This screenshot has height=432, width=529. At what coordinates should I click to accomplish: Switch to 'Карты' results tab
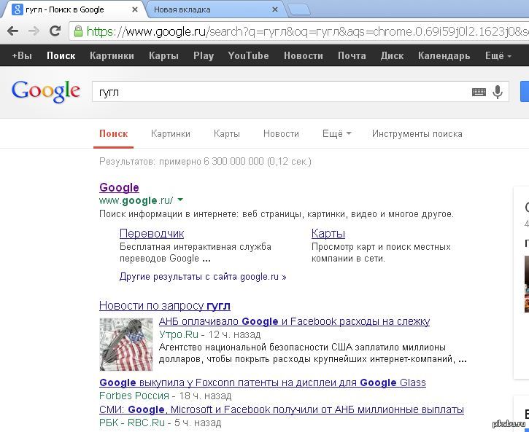[227, 133]
